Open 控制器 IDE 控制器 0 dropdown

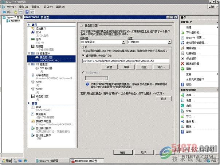[123, 42]
